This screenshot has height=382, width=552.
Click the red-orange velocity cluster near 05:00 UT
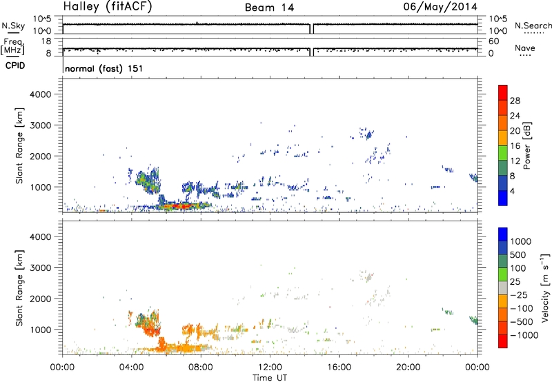151,331
